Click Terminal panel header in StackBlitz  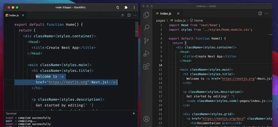coord(11,114)
